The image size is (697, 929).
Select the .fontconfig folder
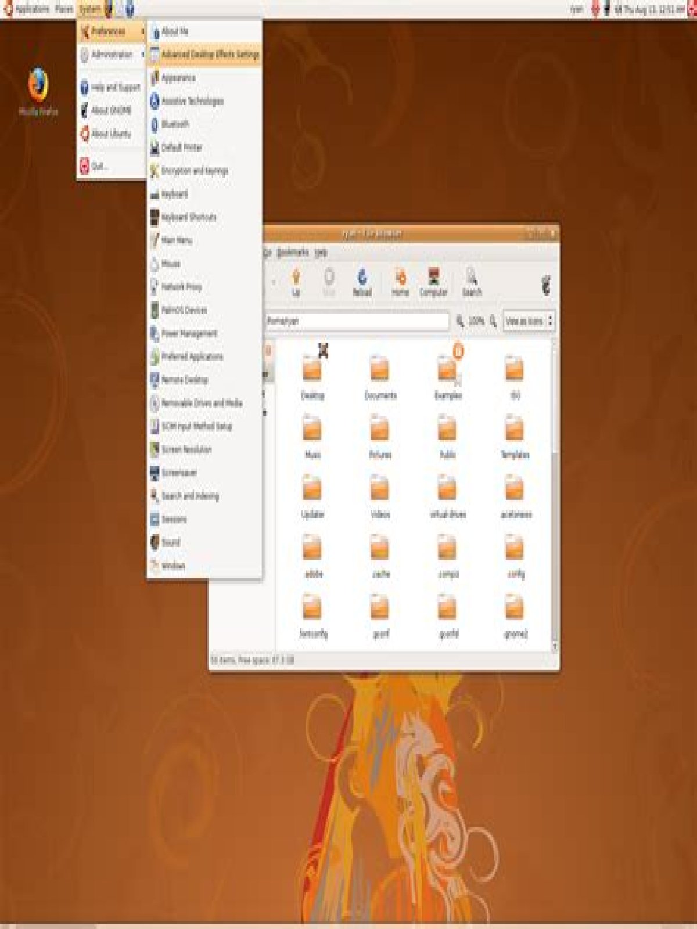(313, 615)
